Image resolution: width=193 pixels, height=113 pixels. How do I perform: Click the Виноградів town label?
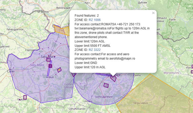[x=63, y=8]
